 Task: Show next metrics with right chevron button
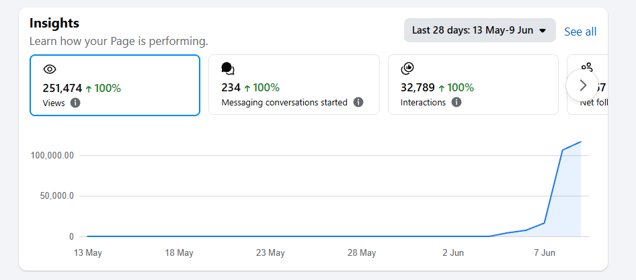pyautogui.click(x=582, y=85)
